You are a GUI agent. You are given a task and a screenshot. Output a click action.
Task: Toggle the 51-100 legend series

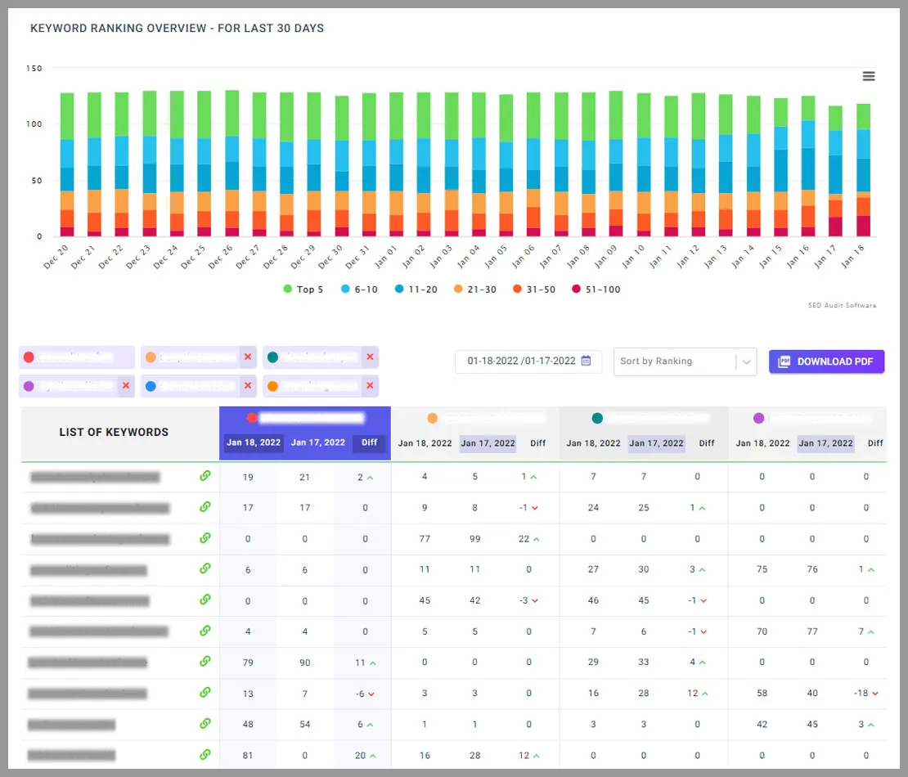click(596, 289)
